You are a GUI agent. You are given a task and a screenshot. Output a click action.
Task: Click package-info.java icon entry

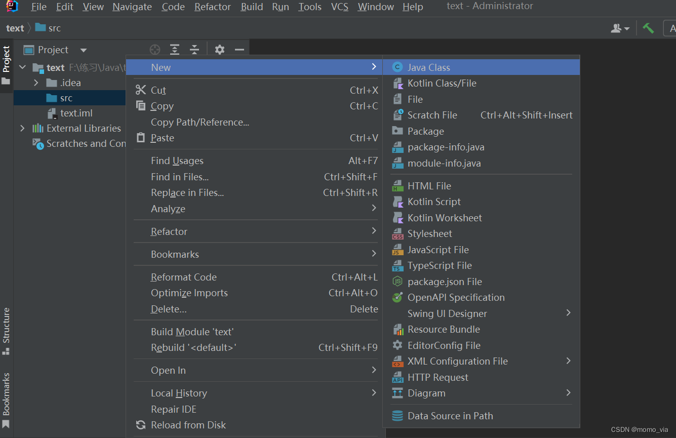398,147
